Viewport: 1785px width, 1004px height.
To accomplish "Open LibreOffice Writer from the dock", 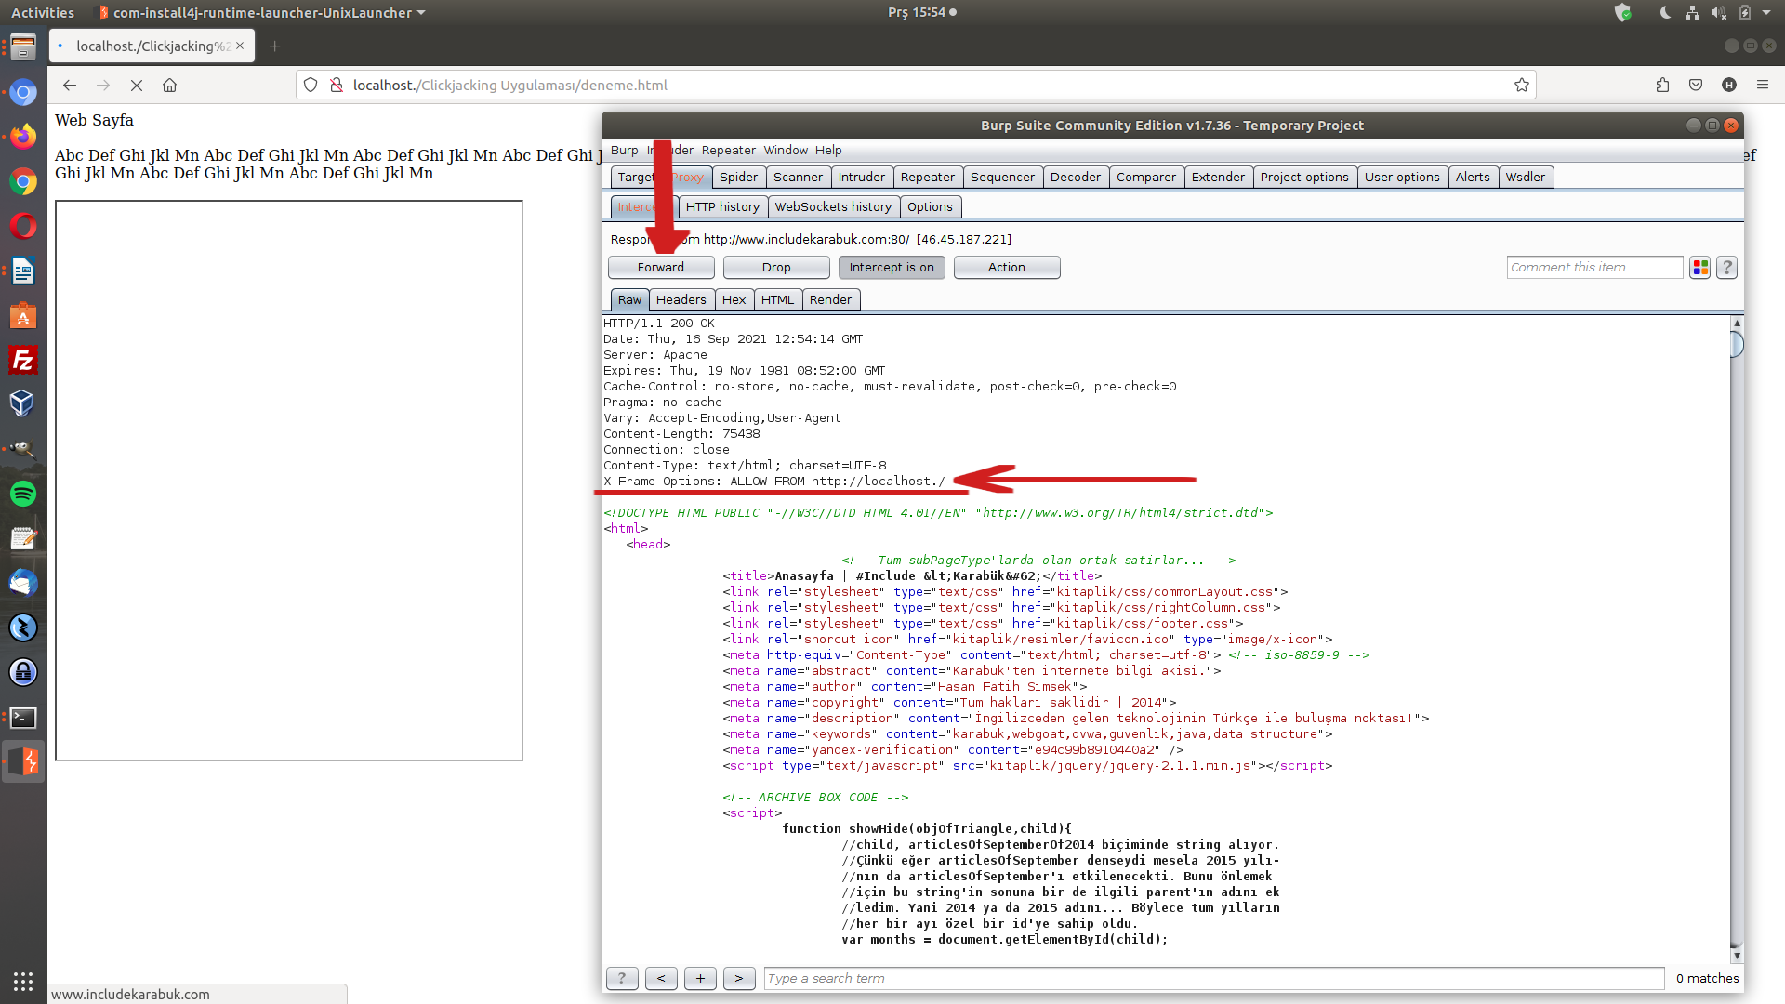I will coord(23,271).
